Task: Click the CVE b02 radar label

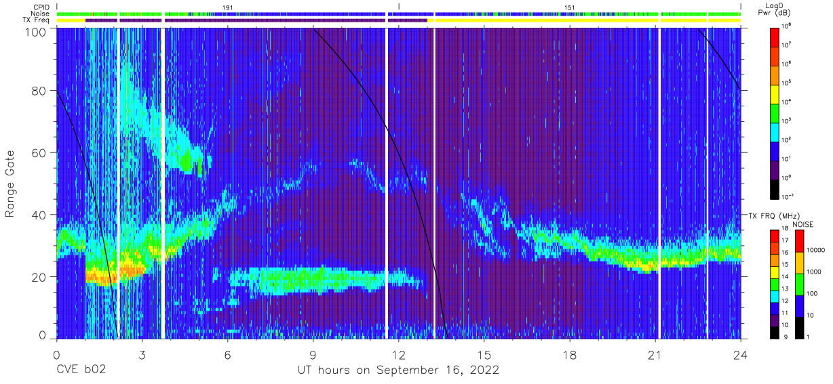Action: point(82,370)
